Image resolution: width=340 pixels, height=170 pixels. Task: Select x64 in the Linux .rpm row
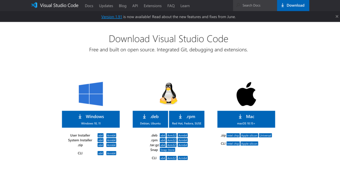coord(163,140)
